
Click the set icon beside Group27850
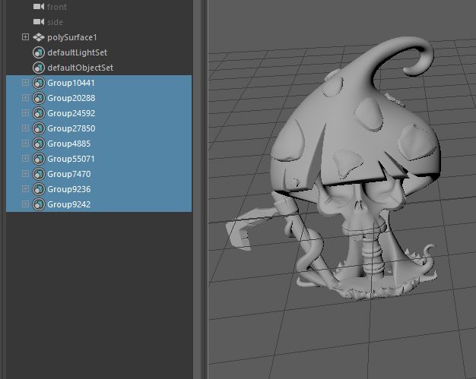[x=39, y=128]
